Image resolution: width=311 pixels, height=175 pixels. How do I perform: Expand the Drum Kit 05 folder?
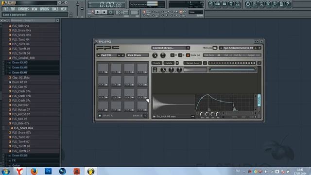click(x=19, y=63)
